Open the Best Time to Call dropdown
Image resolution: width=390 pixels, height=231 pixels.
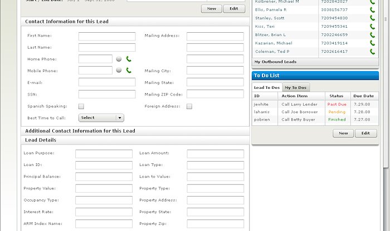click(x=101, y=118)
